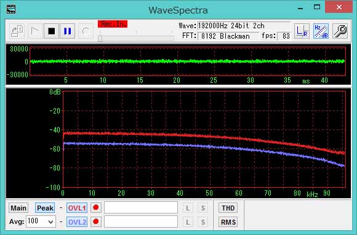The image size is (357, 235).
Task: Click the stop recording square button
Action: pyautogui.click(x=52, y=31)
